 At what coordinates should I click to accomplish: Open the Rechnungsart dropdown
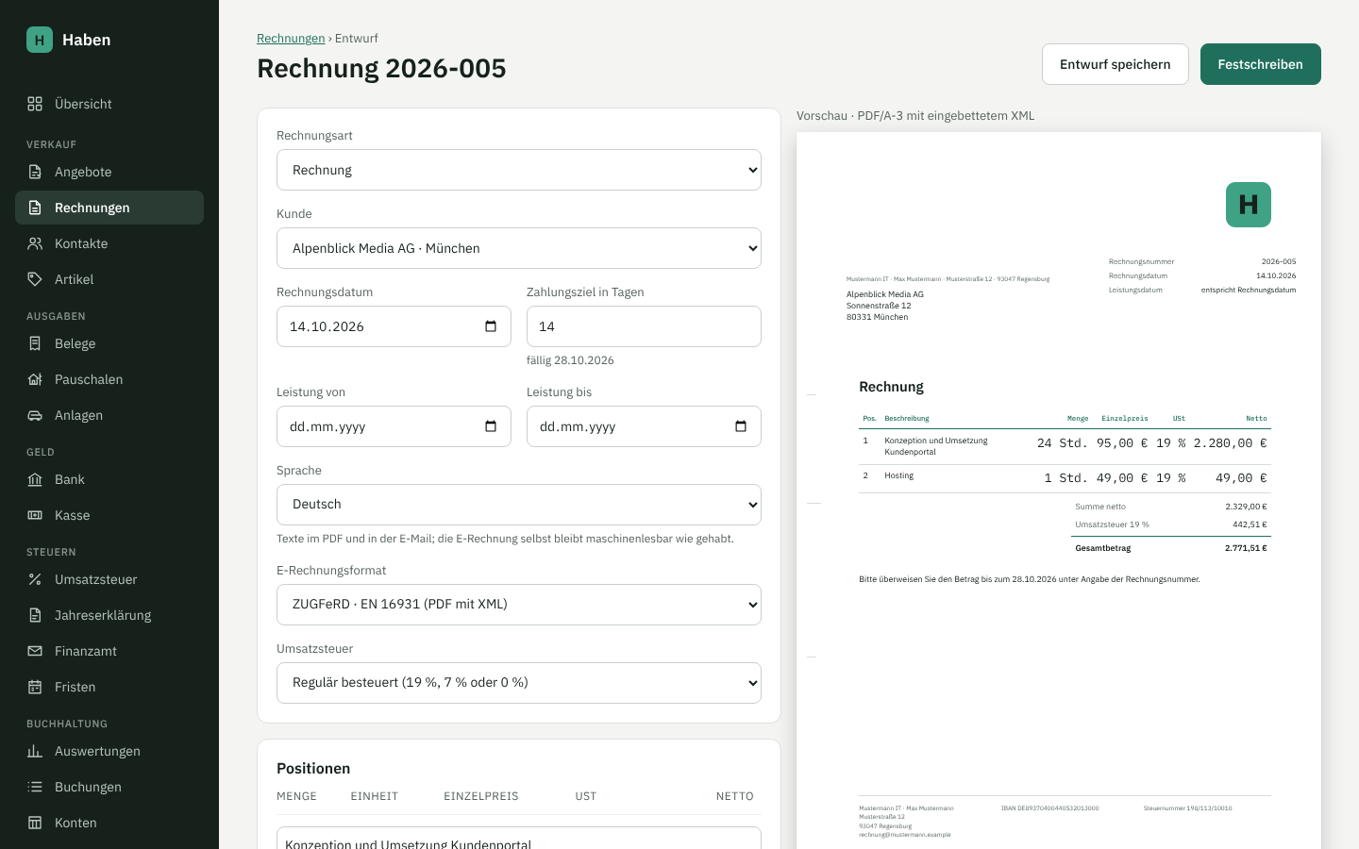(519, 170)
